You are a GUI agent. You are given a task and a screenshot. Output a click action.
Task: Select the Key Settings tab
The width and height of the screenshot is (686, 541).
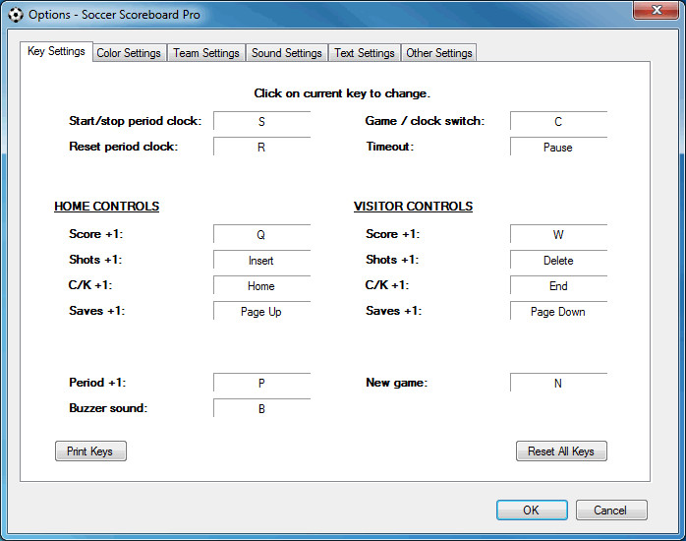pyautogui.click(x=56, y=52)
